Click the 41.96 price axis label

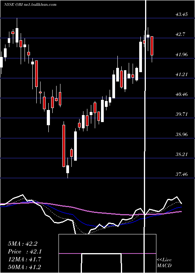(x=182, y=55)
